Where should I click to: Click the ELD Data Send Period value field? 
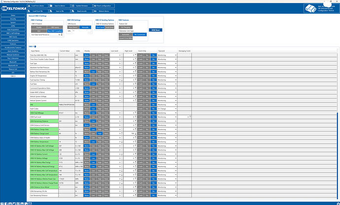[55, 34]
